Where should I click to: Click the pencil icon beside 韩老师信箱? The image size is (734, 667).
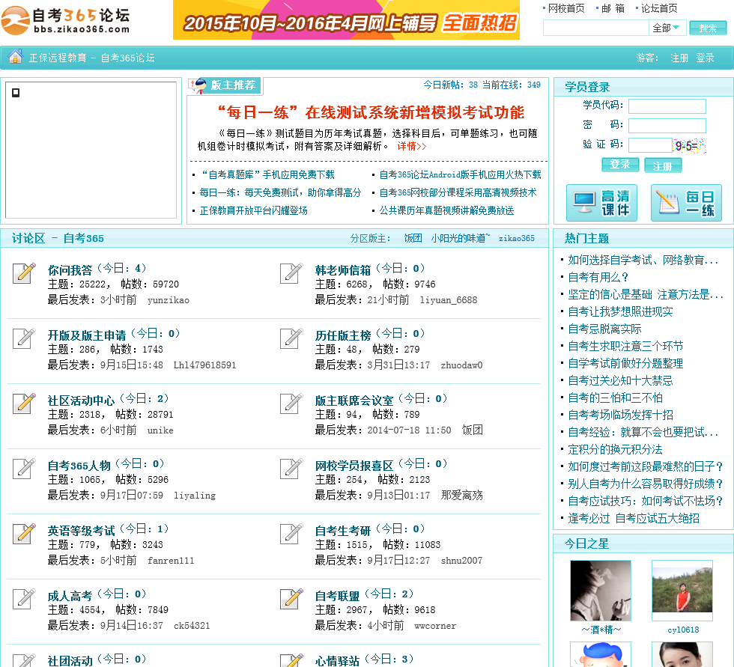(x=291, y=273)
